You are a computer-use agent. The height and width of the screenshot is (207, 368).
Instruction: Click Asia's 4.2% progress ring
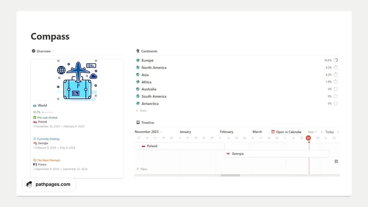336,75
